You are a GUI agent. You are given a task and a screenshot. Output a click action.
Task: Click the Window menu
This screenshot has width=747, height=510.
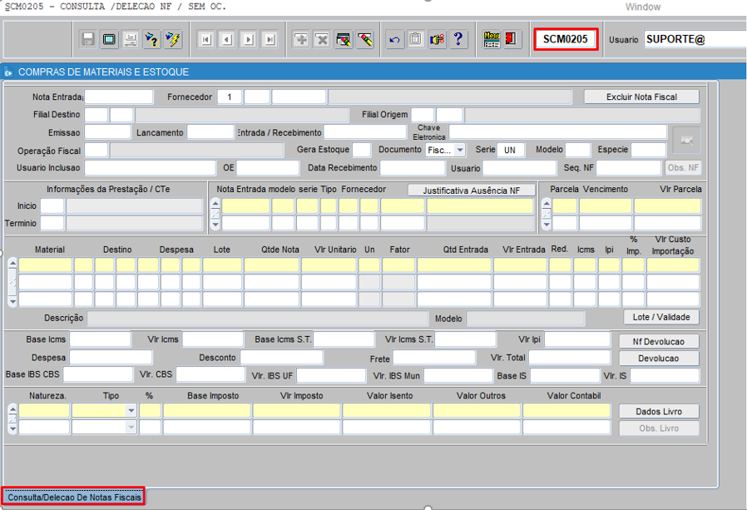[x=642, y=7]
